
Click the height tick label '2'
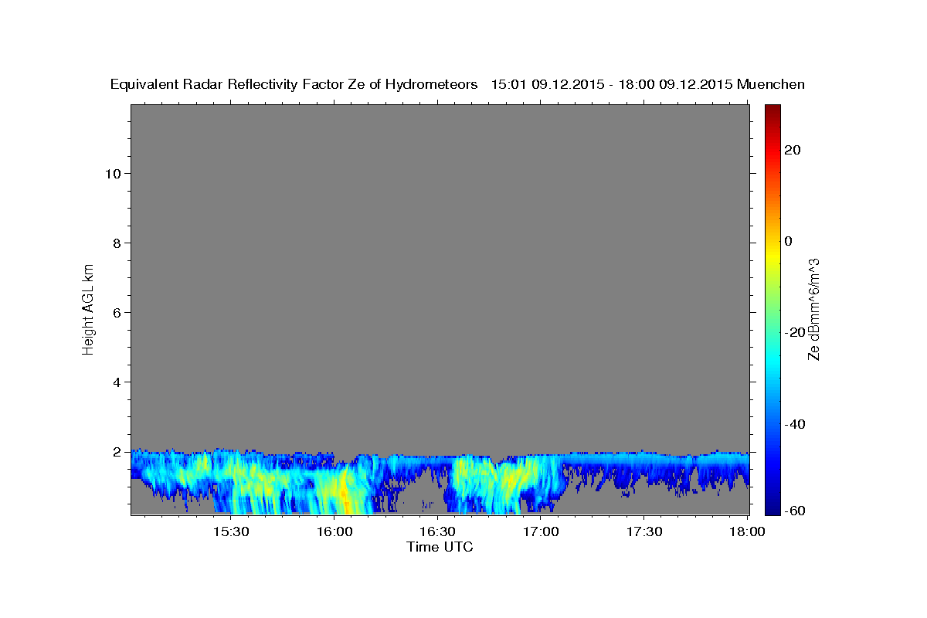point(117,452)
